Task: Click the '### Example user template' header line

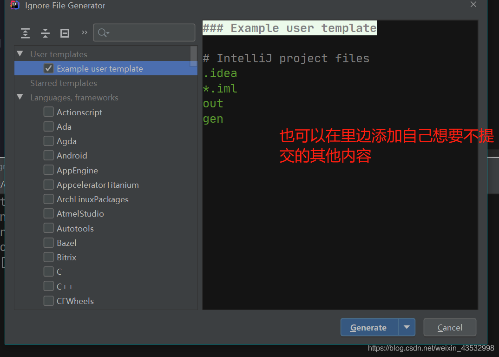Action: (289, 28)
